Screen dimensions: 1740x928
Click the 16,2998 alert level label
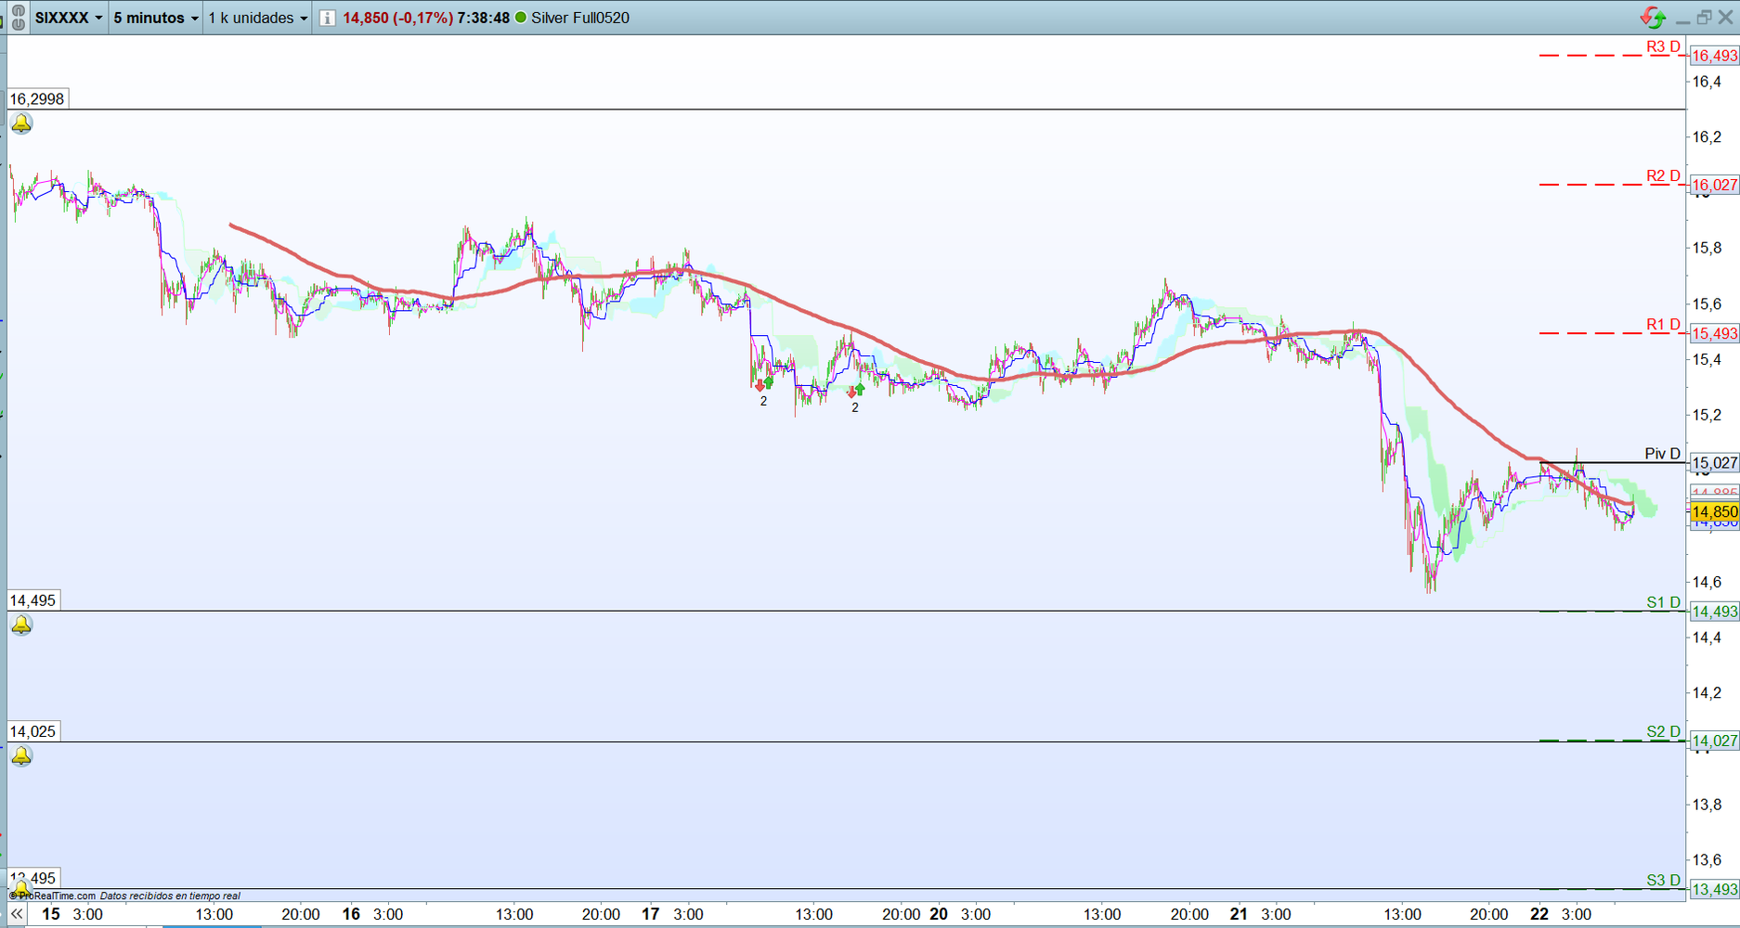[x=37, y=98]
